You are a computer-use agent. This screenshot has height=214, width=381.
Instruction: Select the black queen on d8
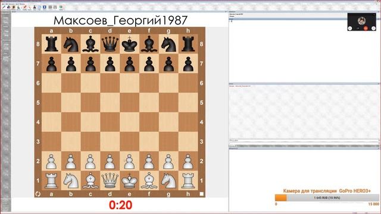[110, 44]
